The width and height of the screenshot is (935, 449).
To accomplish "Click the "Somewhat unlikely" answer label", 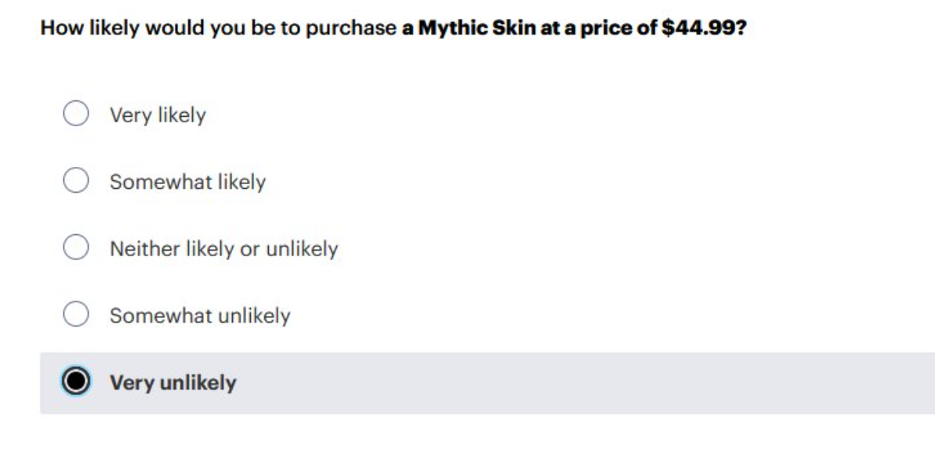I will [x=200, y=316].
